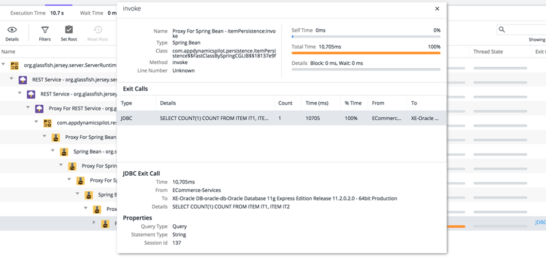
Task: Collapse Proxy For Sprin tree node
Action: (x=61, y=165)
